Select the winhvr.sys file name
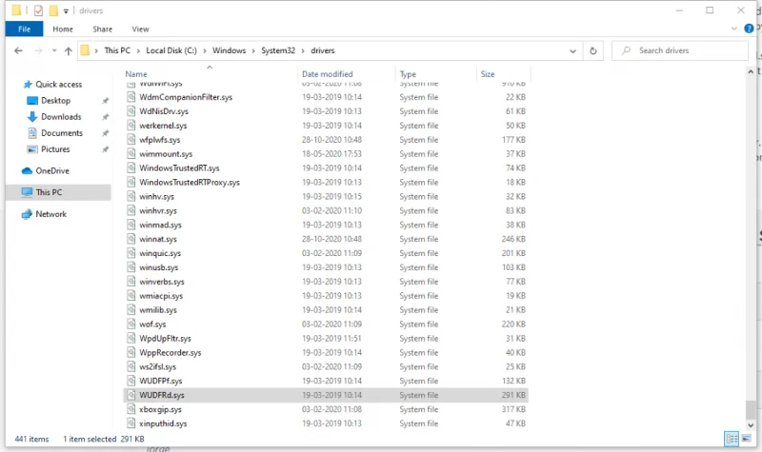The image size is (762, 452). pyautogui.click(x=158, y=210)
